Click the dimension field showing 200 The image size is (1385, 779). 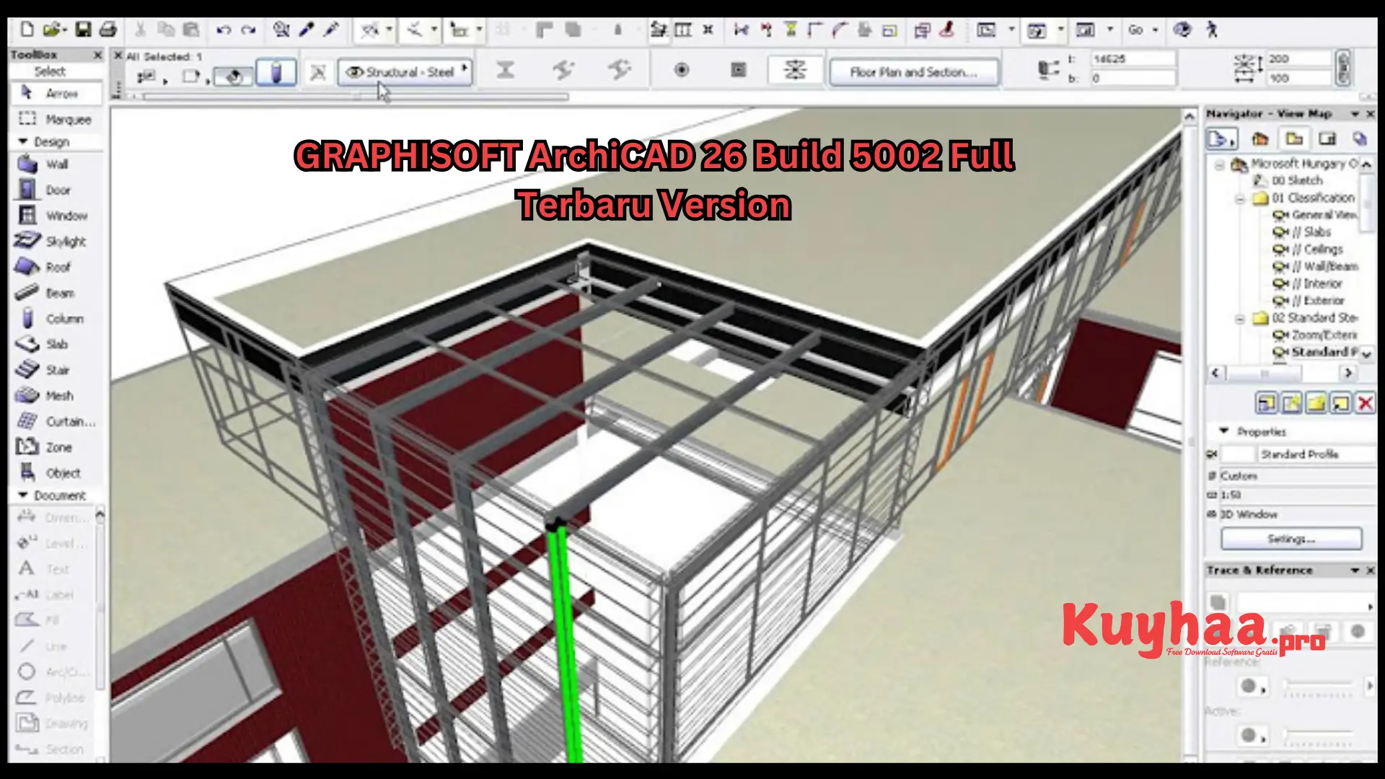1298,59
